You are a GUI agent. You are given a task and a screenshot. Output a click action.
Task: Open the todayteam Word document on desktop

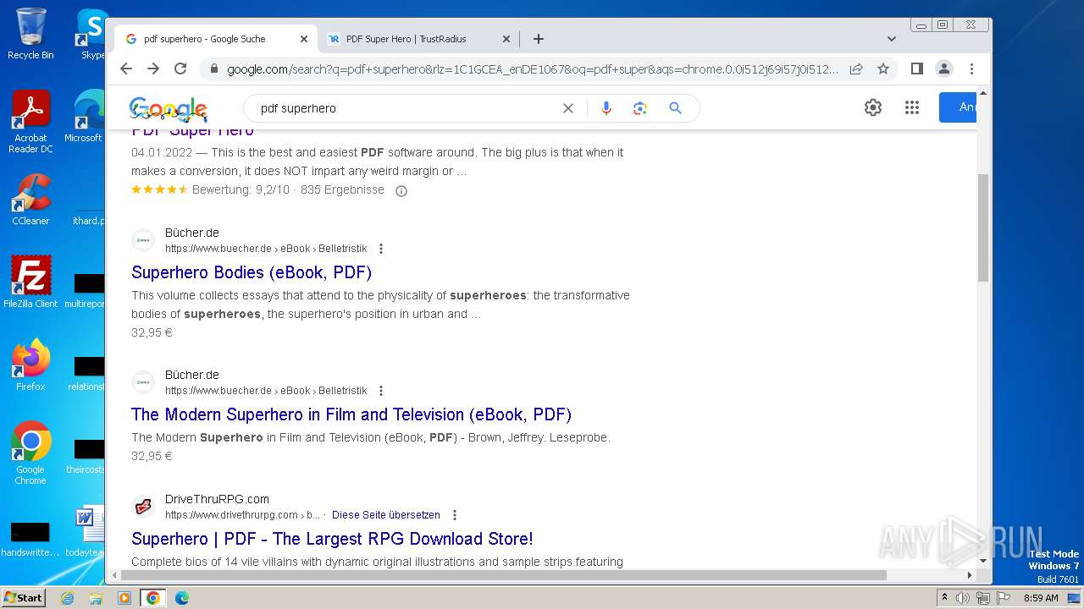pyautogui.click(x=85, y=532)
